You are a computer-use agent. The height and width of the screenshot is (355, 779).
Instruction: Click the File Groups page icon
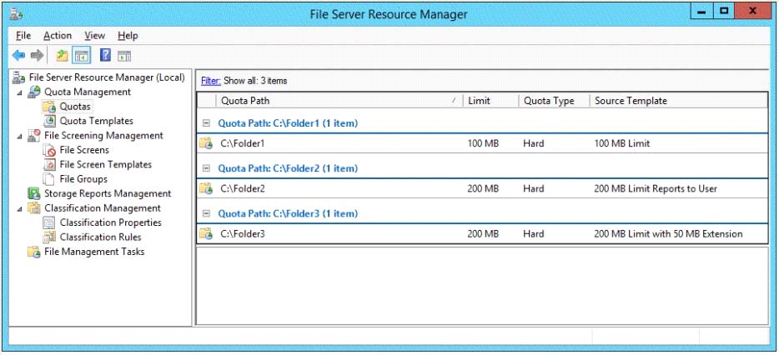(x=49, y=178)
